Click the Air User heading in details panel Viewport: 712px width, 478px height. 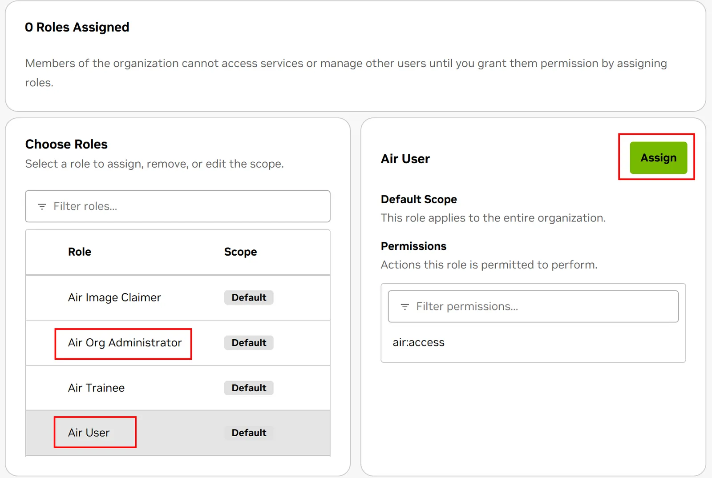405,159
